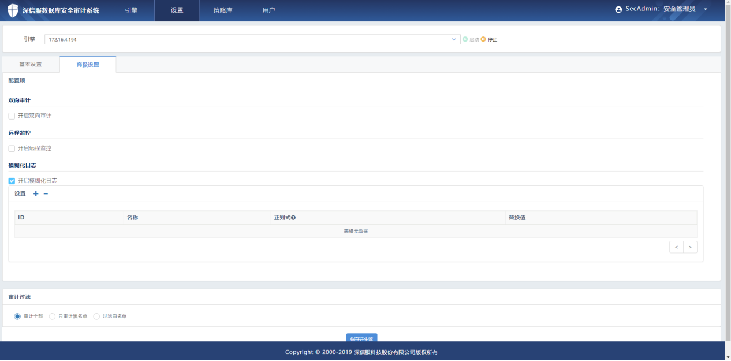Select the 只审计黑名单 radio option
731x361 pixels.
tap(53, 317)
